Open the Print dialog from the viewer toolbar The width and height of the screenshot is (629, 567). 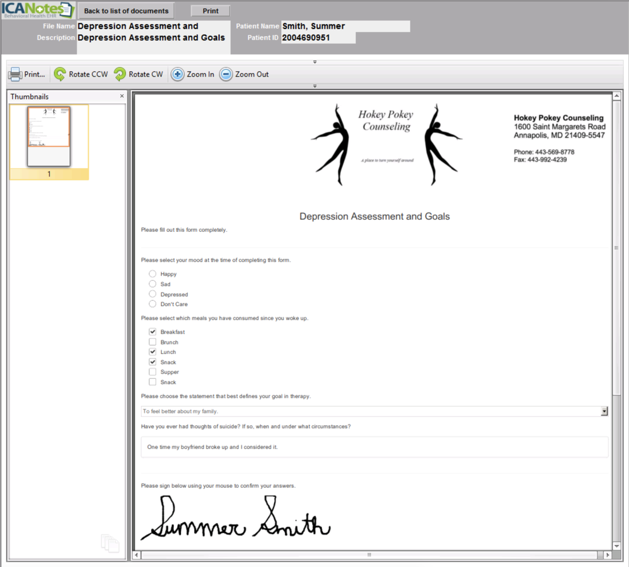[27, 74]
